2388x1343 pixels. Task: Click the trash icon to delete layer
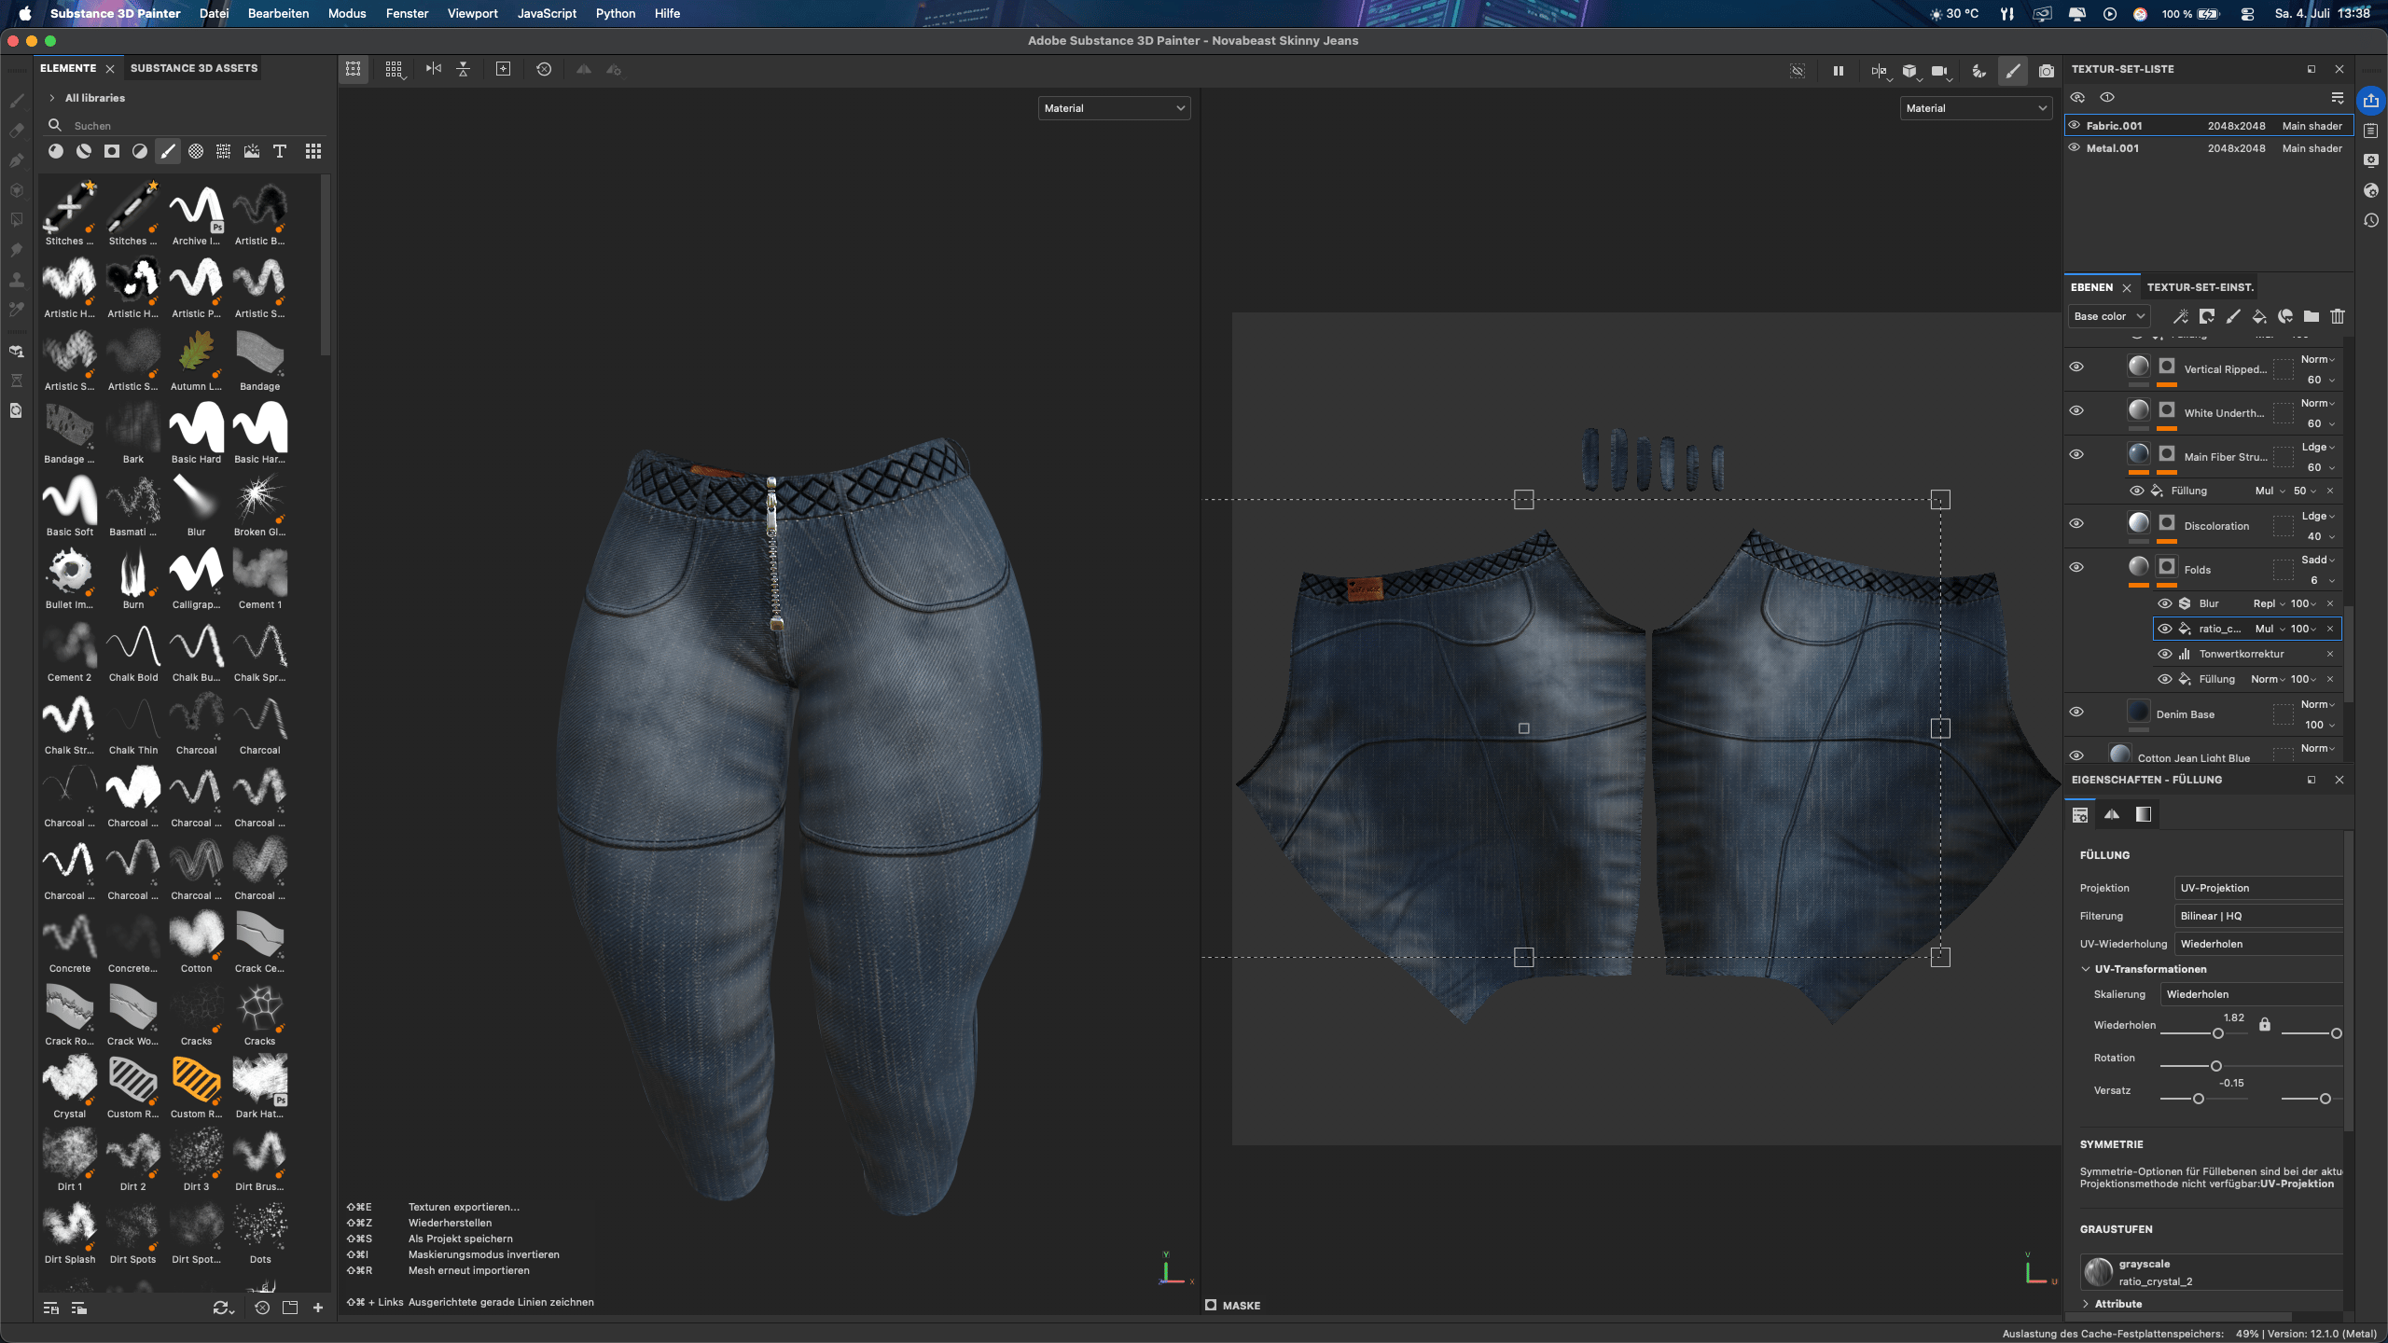(x=2337, y=316)
